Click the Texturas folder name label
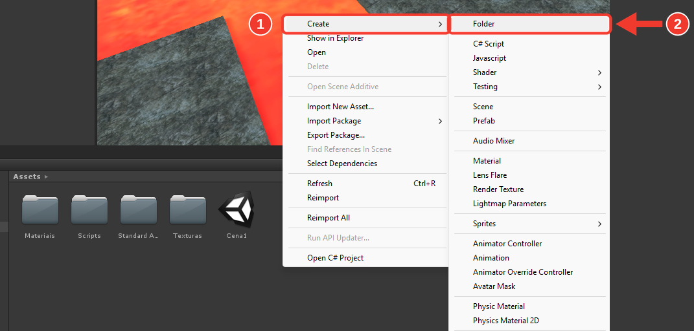 [188, 236]
